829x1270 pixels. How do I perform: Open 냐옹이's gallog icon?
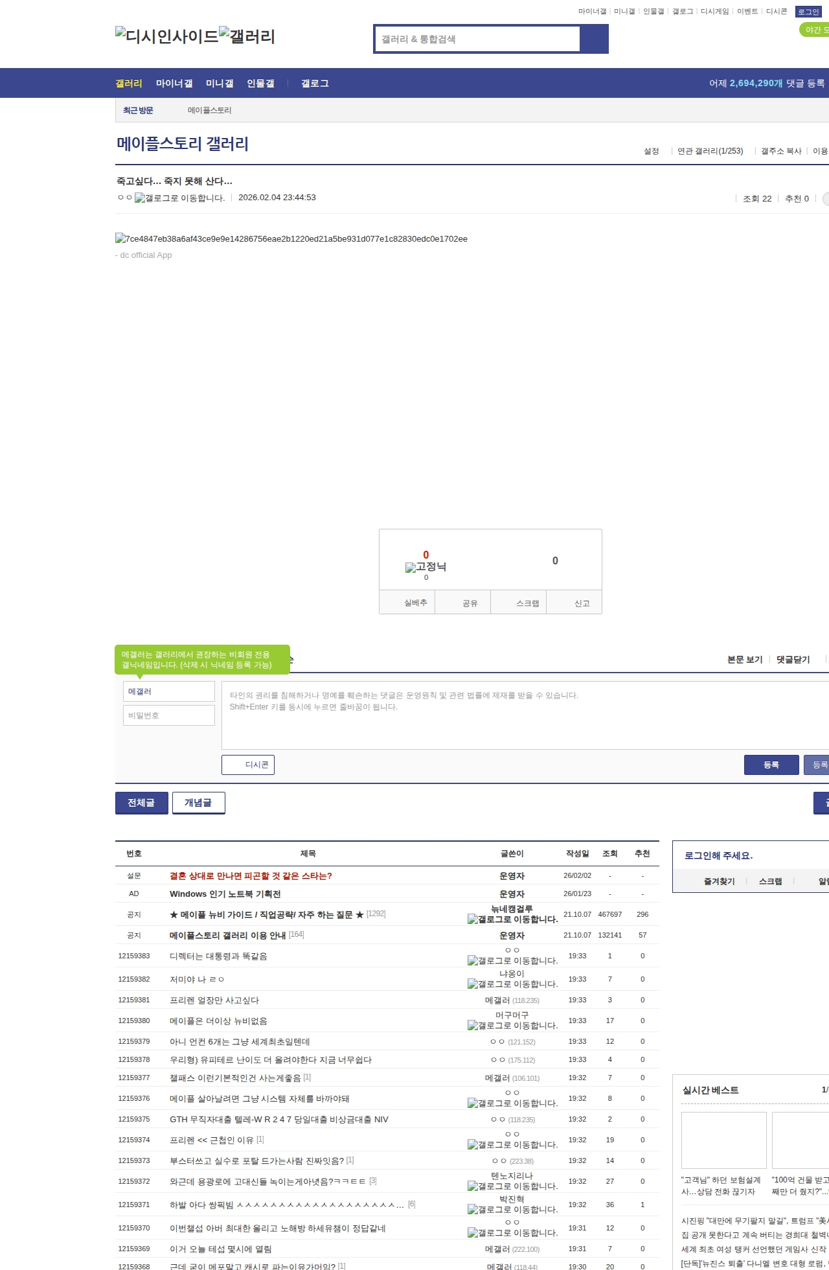pos(512,984)
